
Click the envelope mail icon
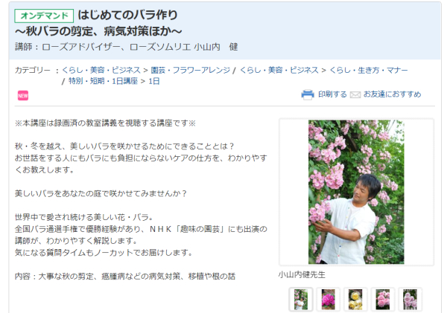355,94
